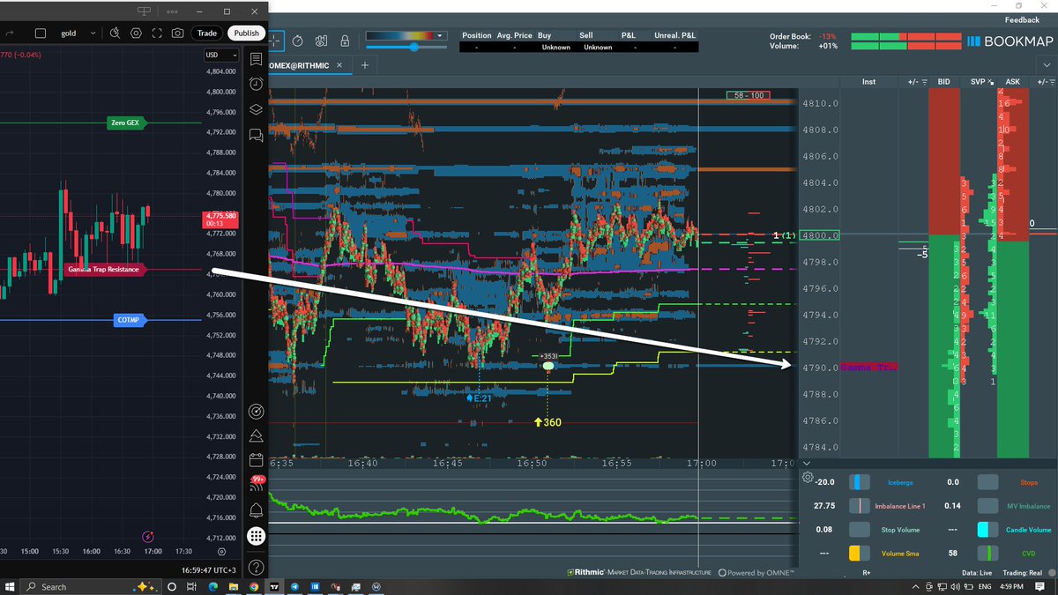Open TradingView watchlist panel icon
The width and height of the screenshot is (1058, 595).
pos(256,59)
